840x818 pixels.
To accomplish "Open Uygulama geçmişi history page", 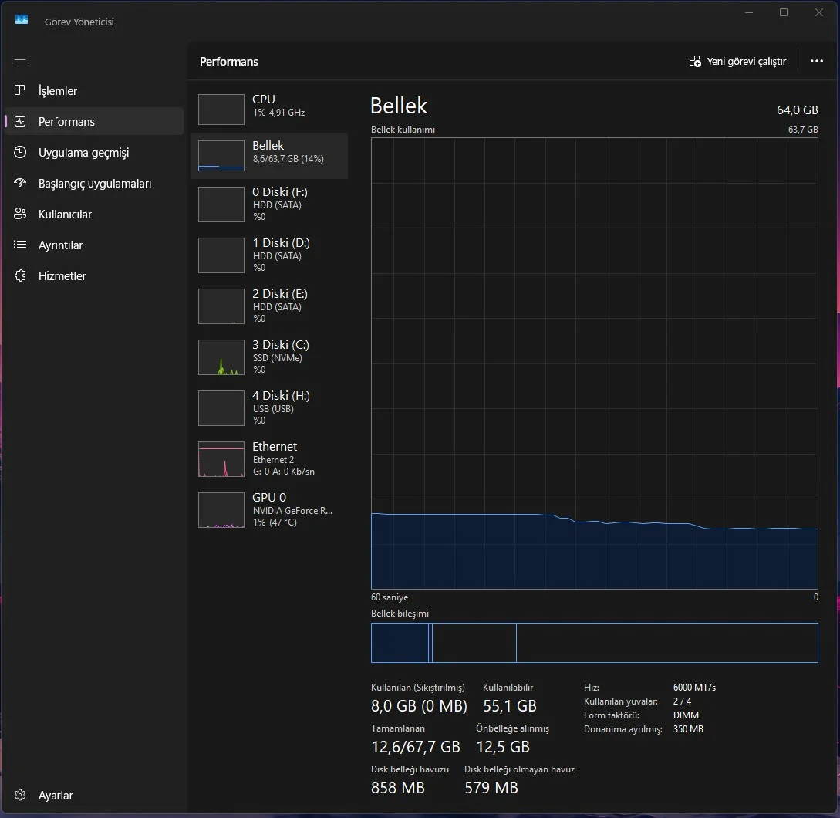I will pyautogui.click(x=83, y=153).
